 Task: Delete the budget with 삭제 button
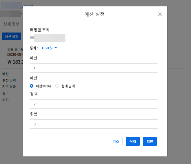click(x=133, y=141)
